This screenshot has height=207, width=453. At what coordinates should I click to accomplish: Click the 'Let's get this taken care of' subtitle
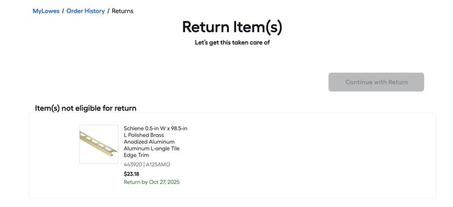tap(232, 43)
